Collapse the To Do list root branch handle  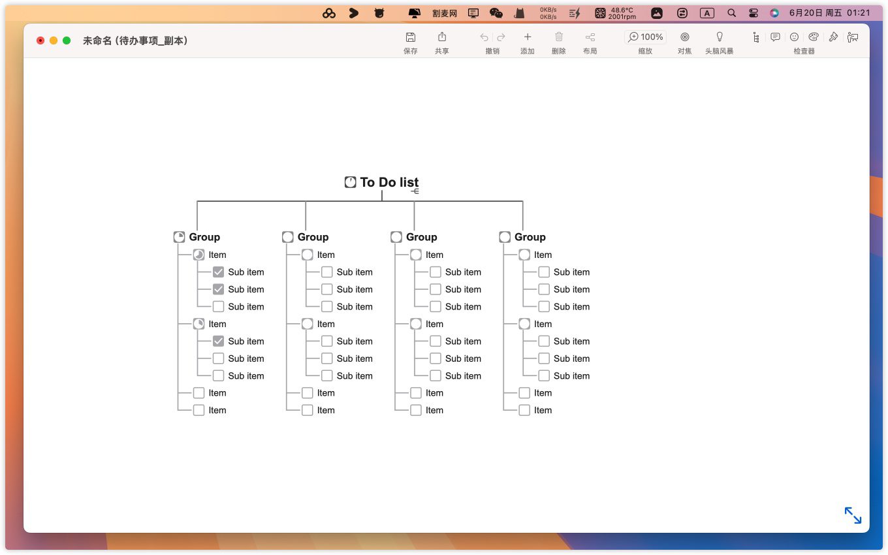[x=415, y=191]
